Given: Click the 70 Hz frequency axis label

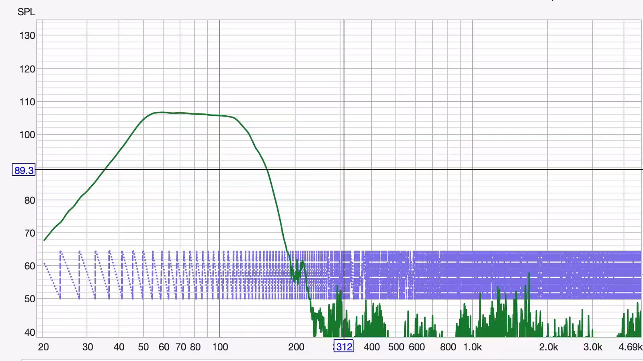Looking at the screenshot, I should (181, 347).
